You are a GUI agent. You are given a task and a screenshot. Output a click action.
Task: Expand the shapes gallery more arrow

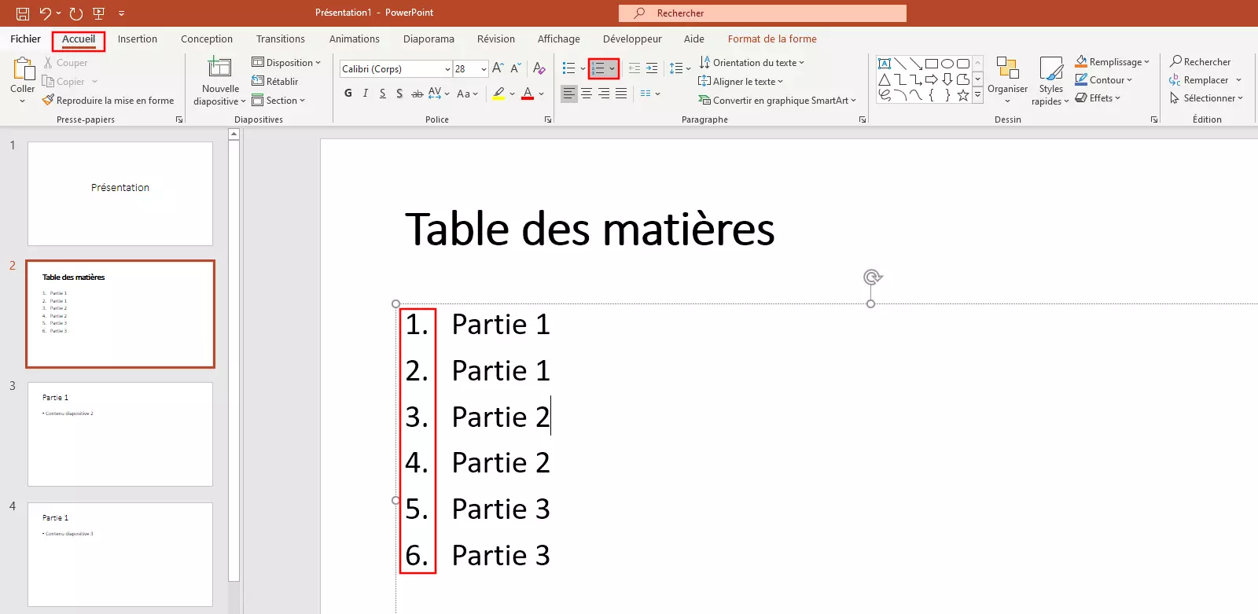click(978, 95)
